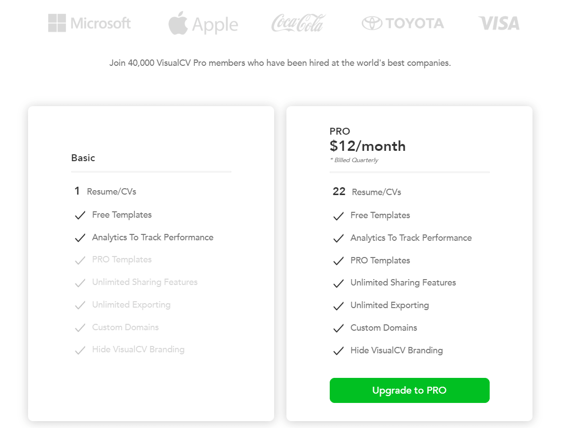
Task: Click the Basic plan heading
Action: click(x=83, y=158)
